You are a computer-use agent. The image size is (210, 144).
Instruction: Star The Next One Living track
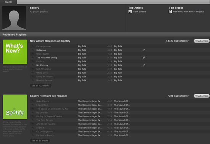(x=32, y=57)
